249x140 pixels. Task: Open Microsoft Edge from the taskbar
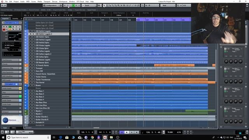click(x=61, y=137)
